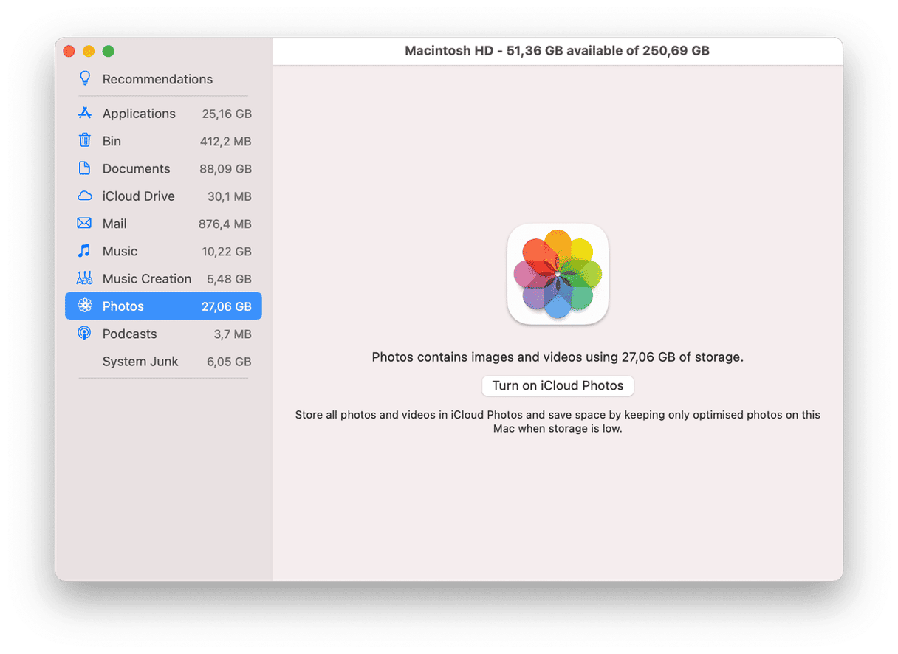Click the Mail envelope icon
The image size is (898, 654).
85,223
